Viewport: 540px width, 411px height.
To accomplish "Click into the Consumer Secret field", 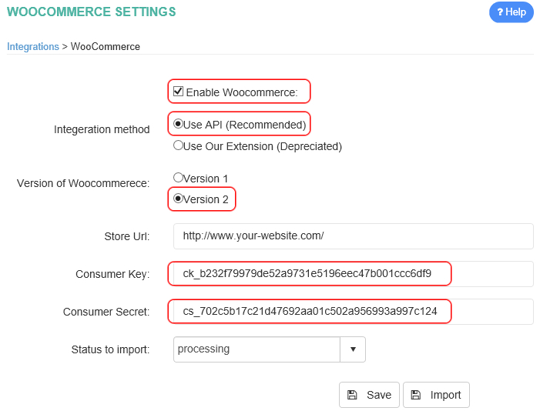I will [354, 312].
